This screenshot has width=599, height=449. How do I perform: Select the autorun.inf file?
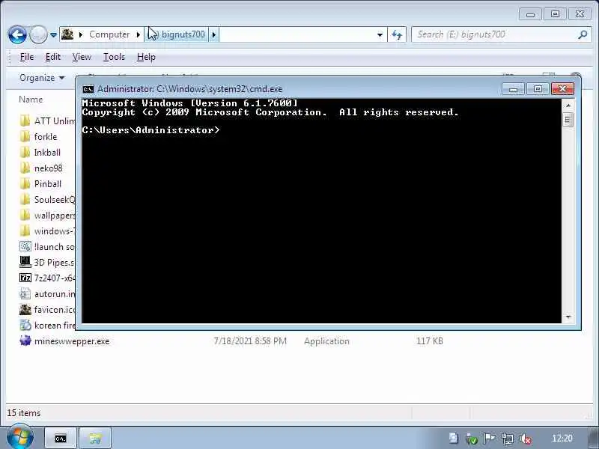click(x=47, y=293)
